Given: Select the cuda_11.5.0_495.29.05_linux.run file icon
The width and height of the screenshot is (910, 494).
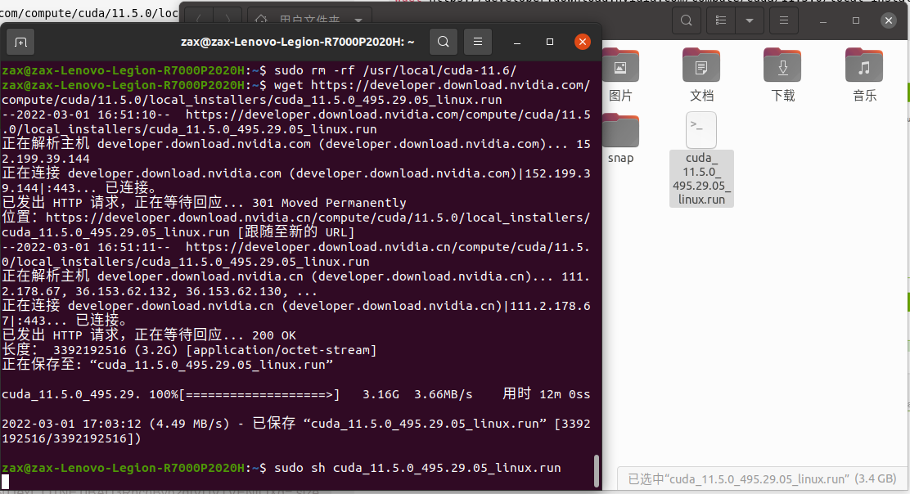Looking at the screenshot, I should pyautogui.click(x=701, y=130).
